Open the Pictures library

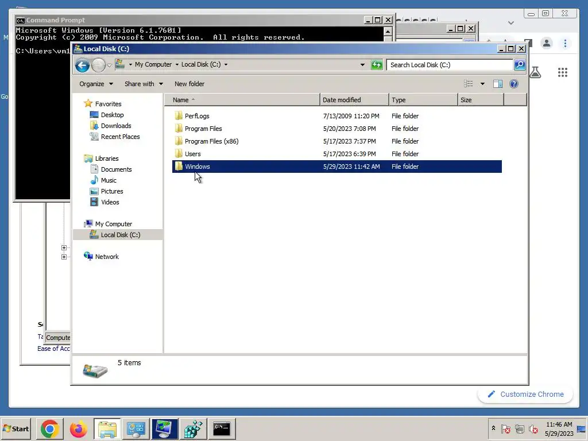click(x=112, y=191)
